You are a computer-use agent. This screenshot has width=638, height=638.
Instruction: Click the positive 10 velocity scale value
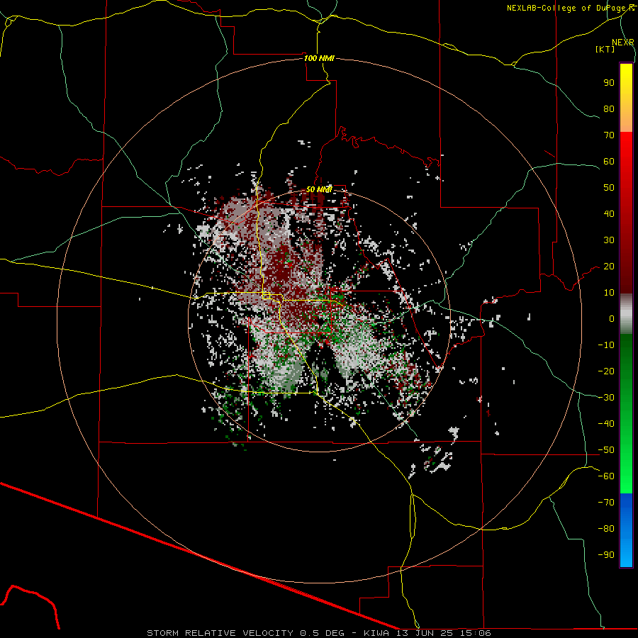pyautogui.click(x=609, y=293)
